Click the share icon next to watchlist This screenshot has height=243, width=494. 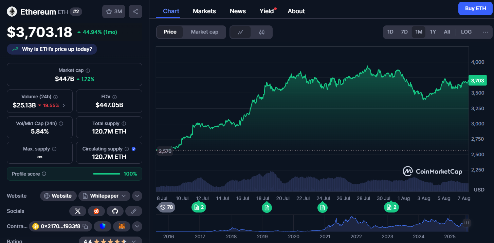[x=135, y=12]
